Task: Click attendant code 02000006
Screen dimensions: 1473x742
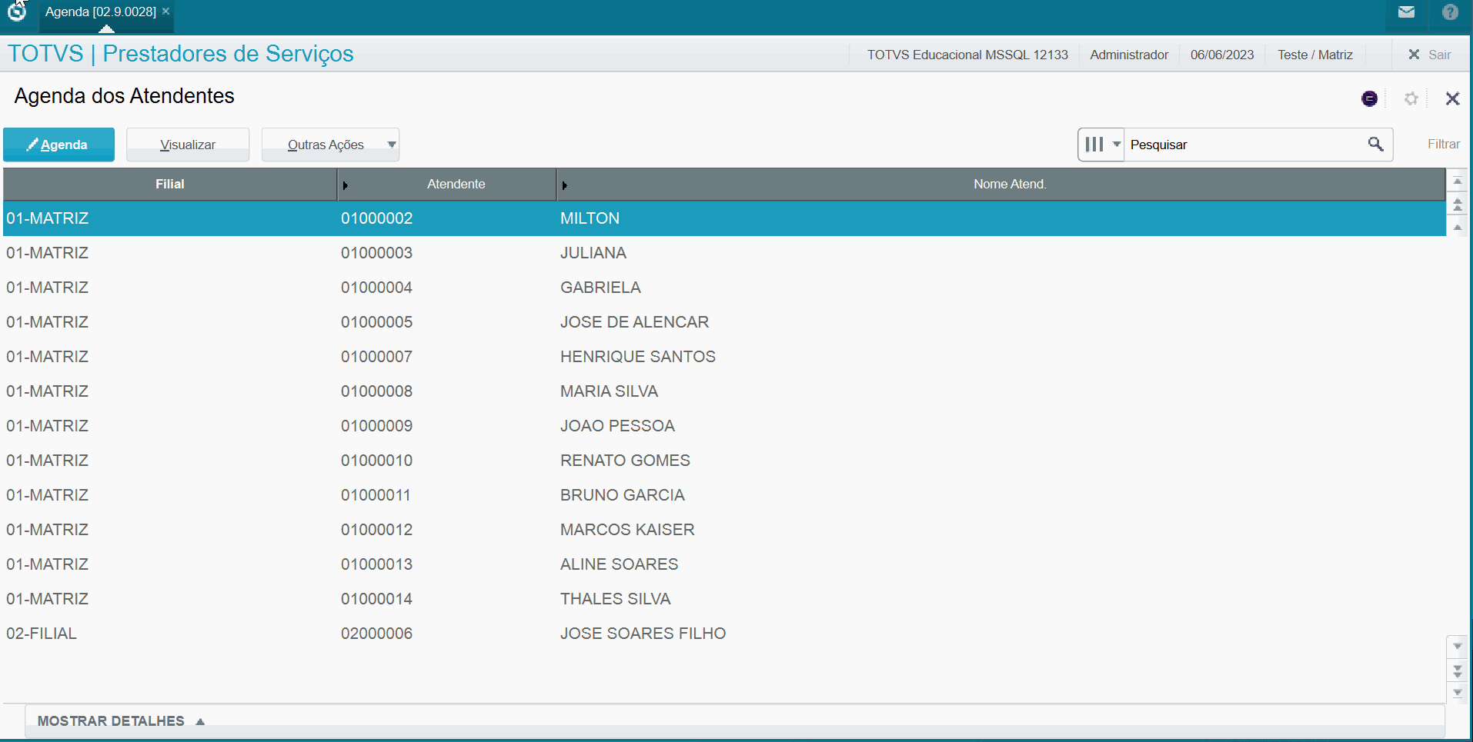Action: click(x=376, y=634)
